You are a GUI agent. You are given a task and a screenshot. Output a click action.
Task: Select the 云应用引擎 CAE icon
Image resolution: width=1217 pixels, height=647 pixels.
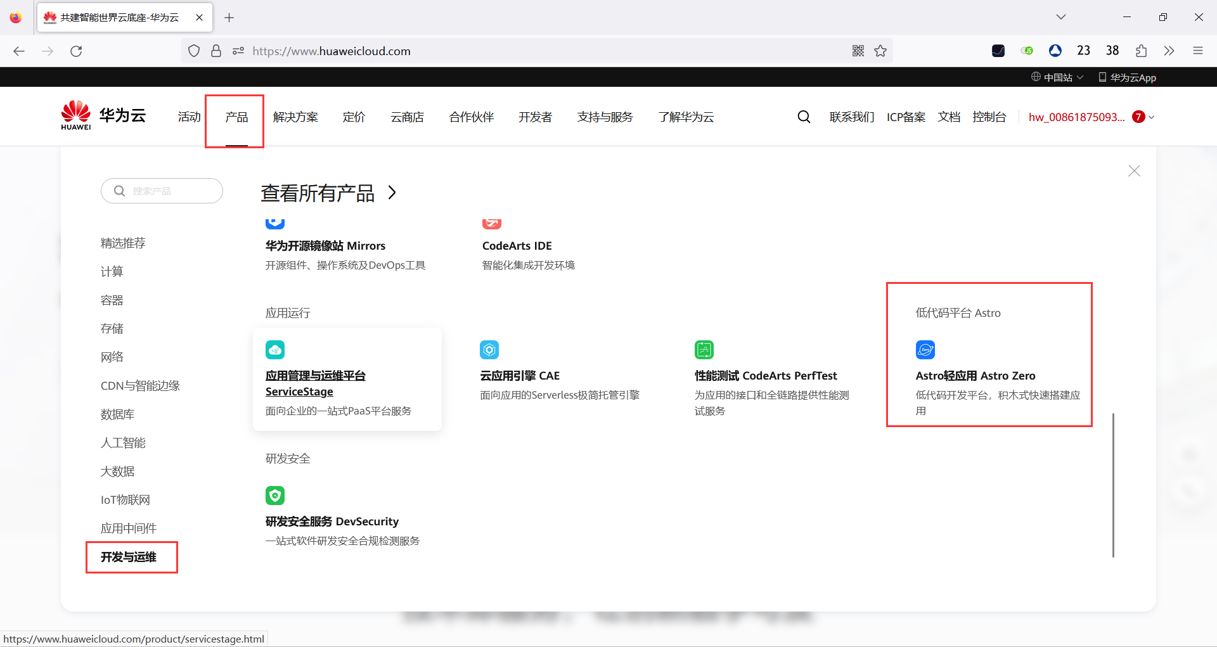(489, 349)
